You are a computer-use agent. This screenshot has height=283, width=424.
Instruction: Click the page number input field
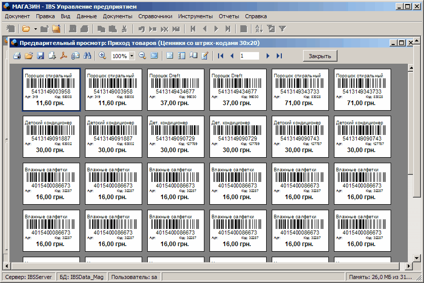pyautogui.click(x=249, y=56)
